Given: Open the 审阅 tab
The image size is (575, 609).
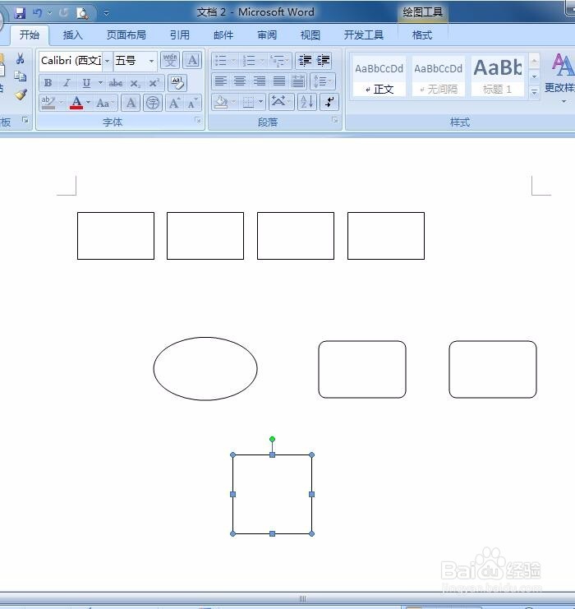Looking at the screenshot, I should 267,35.
